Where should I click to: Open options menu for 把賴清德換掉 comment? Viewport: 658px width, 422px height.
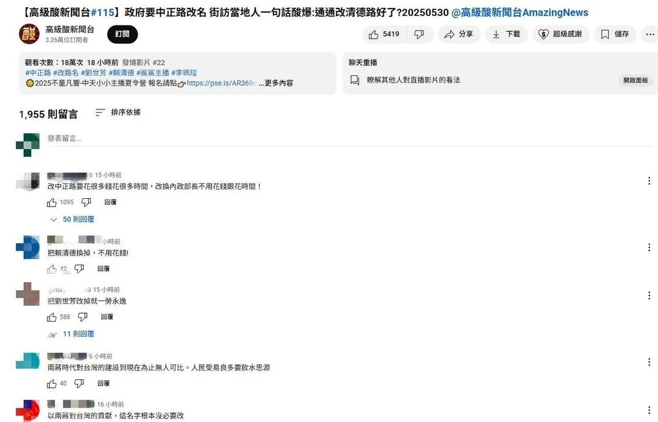pyautogui.click(x=649, y=247)
